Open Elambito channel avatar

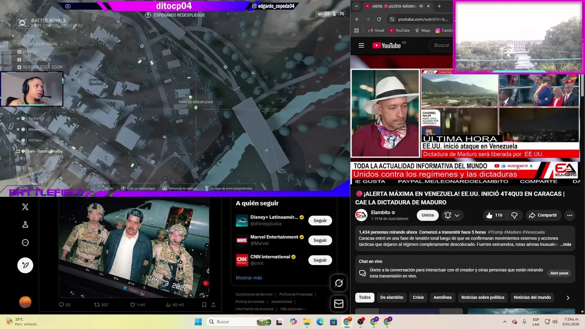click(361, 215)
